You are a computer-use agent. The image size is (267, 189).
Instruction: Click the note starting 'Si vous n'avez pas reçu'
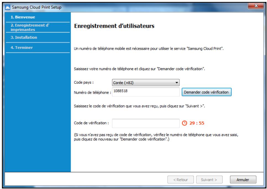156,137
